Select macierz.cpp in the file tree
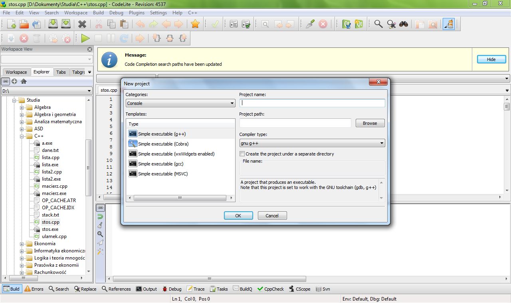511x303 pixels. tap(55, 186)
